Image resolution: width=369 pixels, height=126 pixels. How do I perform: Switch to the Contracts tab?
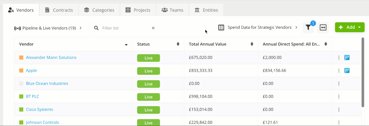(59, 10)
